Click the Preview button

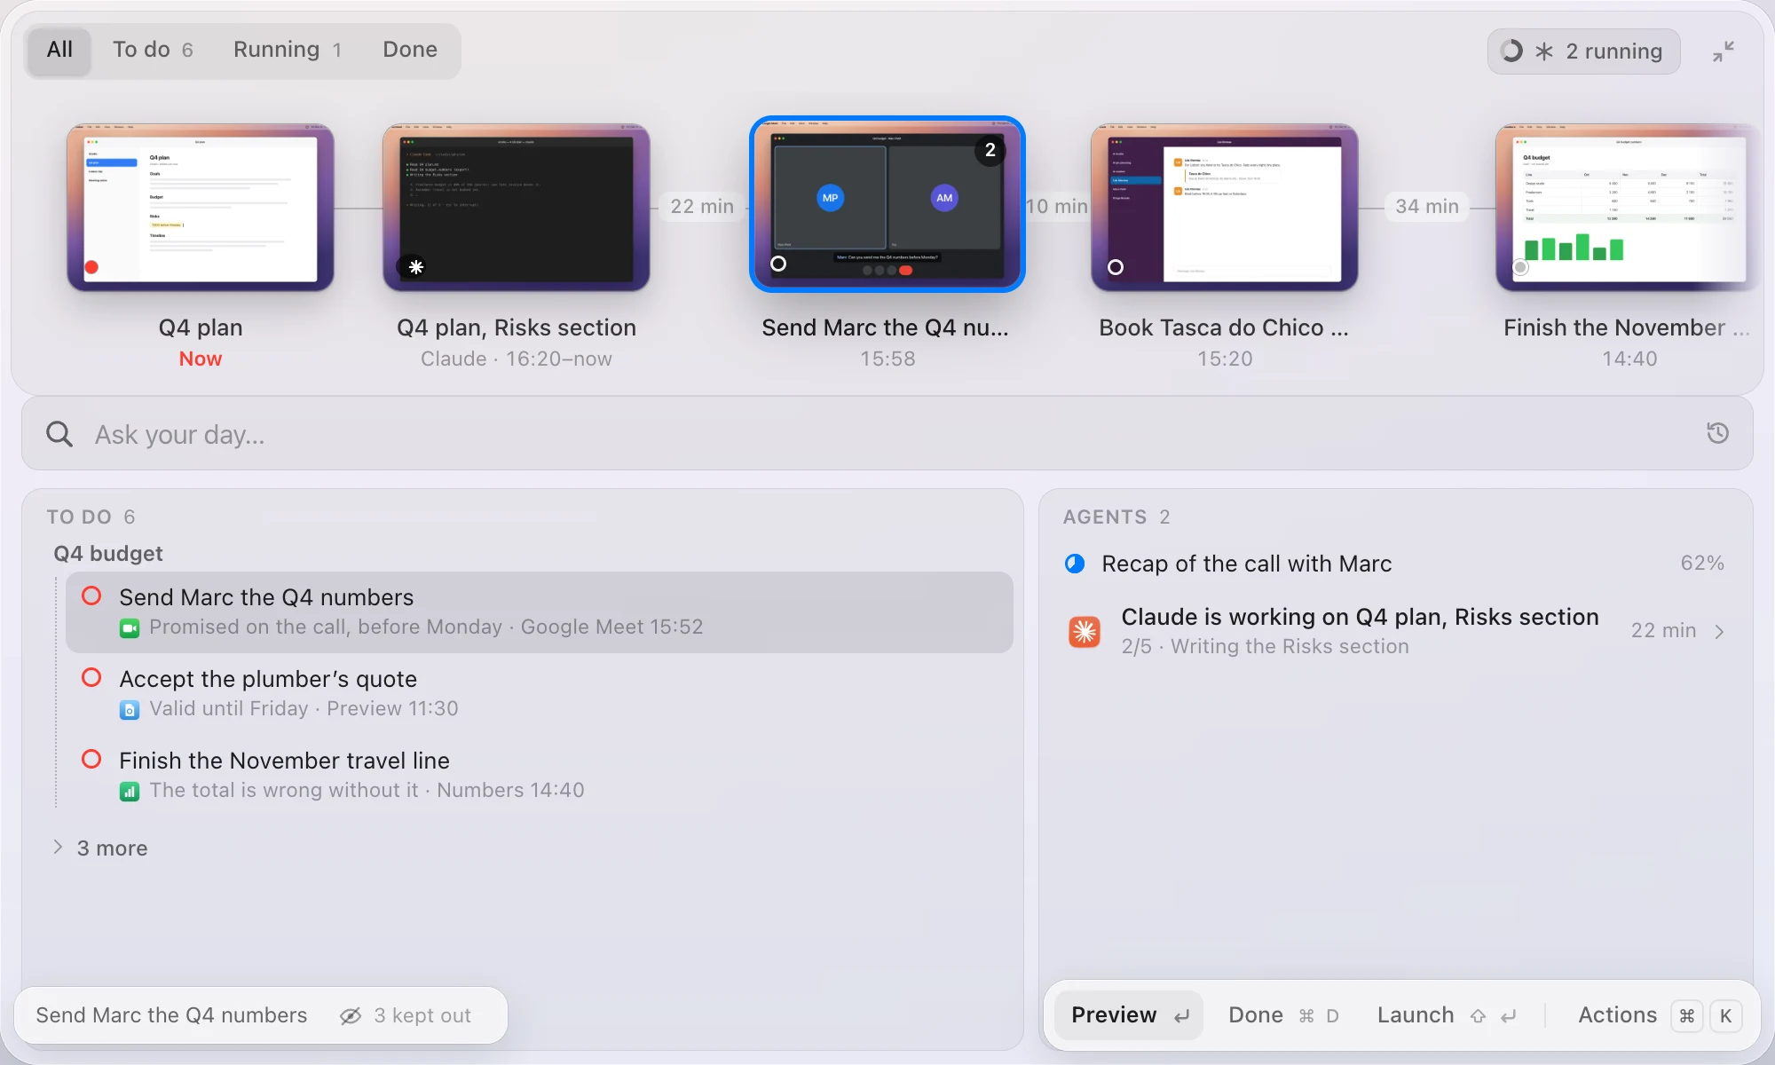(1129, 1015)
